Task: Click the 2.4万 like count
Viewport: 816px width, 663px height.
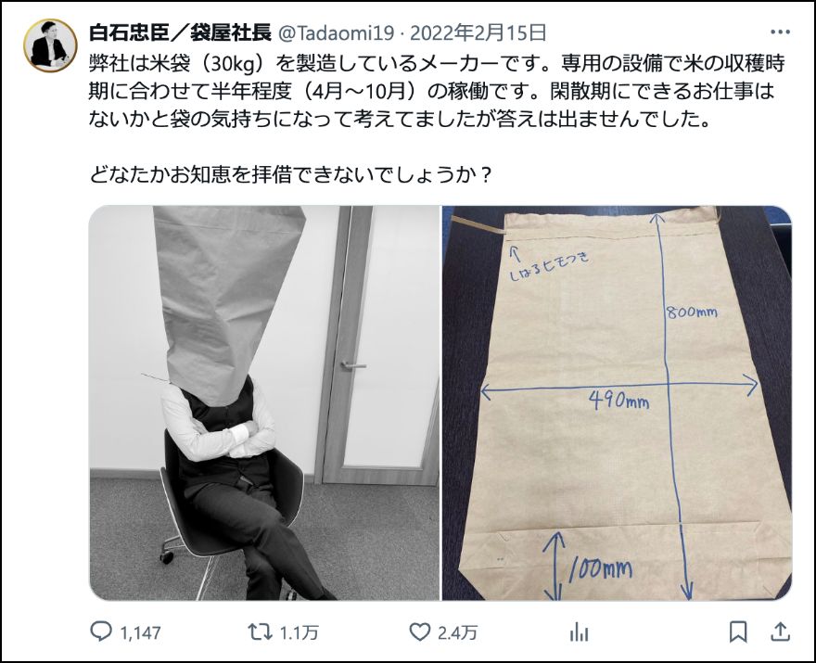Action: tap(457, 632)
